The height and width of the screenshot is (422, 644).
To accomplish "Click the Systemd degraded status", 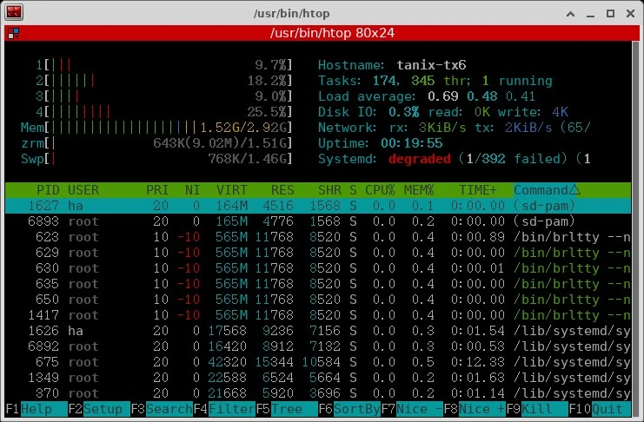I will 420,158.
